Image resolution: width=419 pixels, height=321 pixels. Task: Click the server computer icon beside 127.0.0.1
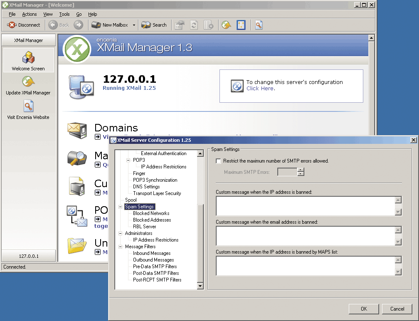coord(81,86)
